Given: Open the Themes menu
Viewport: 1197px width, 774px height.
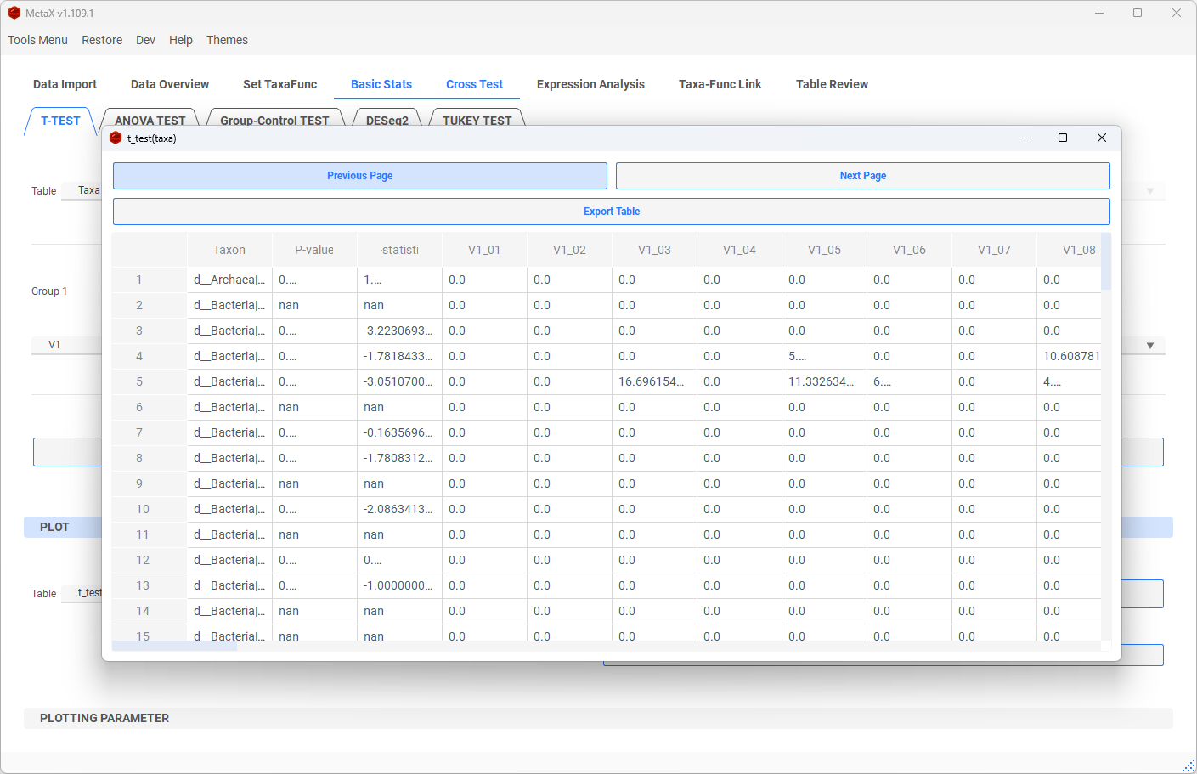Looking at the screenshot, I should pos(227,40).
